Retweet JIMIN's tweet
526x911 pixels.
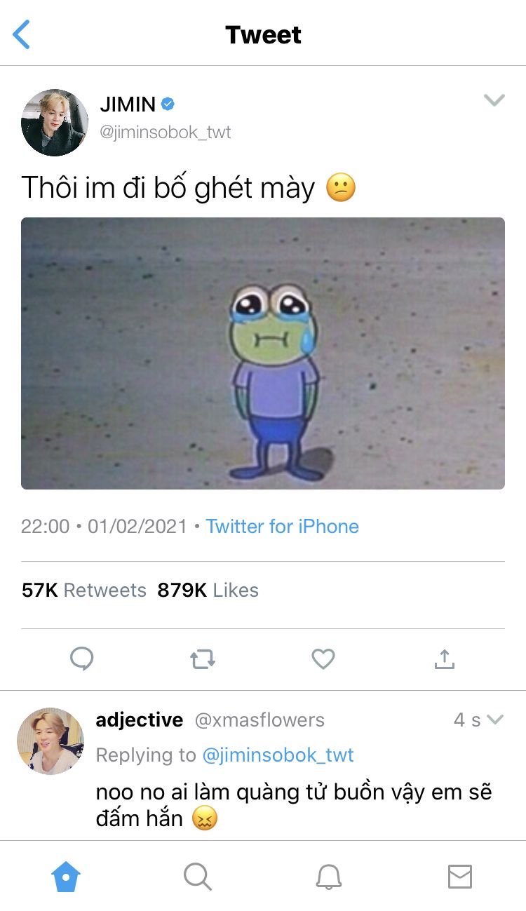pos(203,659)
